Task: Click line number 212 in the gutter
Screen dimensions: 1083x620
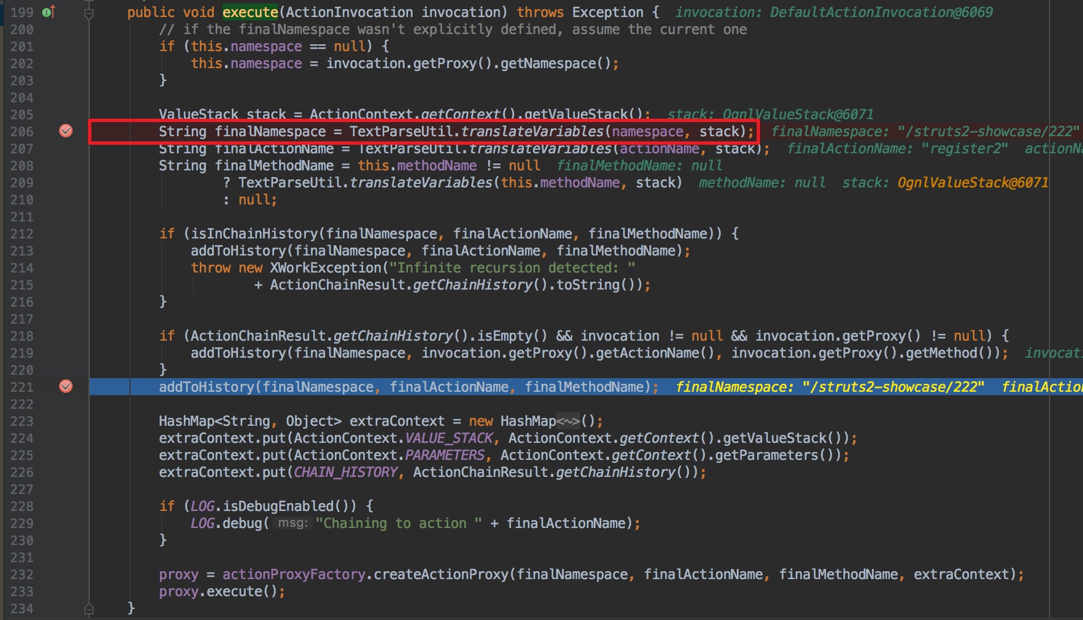Action: 22,234
